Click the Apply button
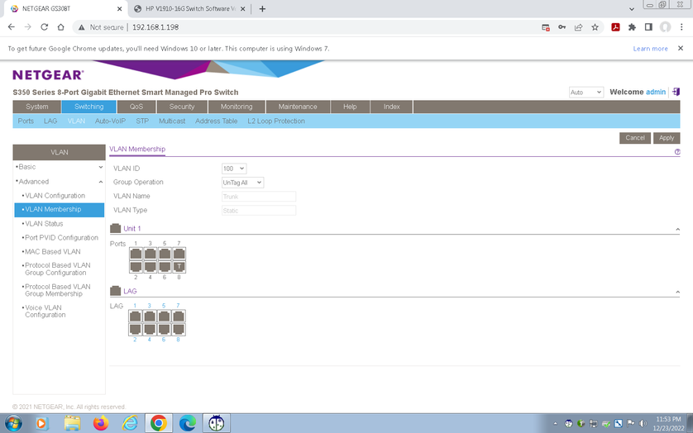This screenshot has height=433, width=693. coord(667,138)
